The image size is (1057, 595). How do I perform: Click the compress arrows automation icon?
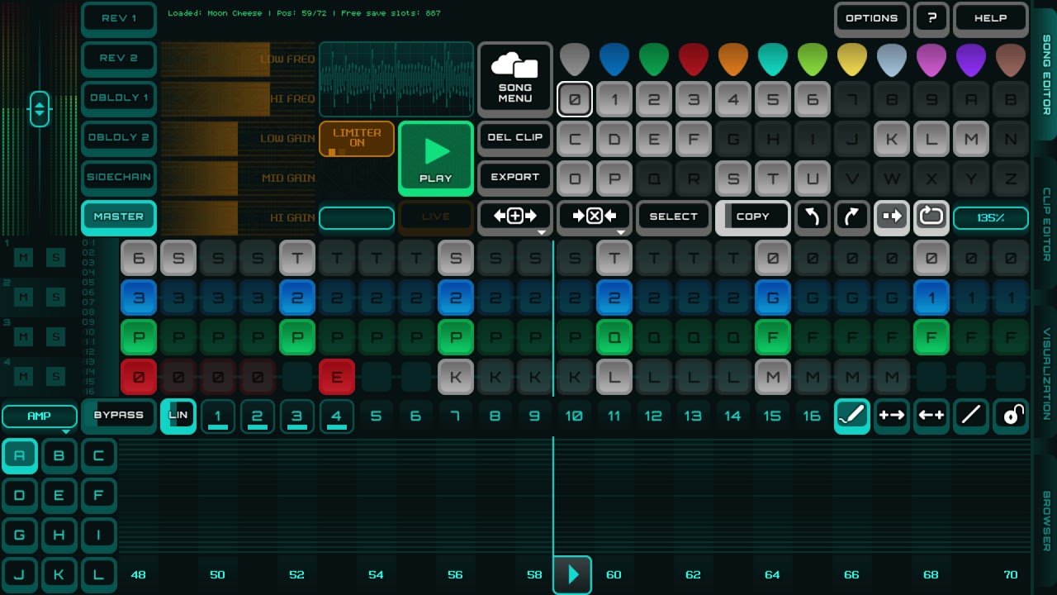point(931,416)
